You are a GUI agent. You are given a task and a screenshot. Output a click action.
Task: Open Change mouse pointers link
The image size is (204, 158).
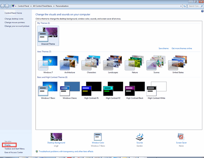pos(15,22)
